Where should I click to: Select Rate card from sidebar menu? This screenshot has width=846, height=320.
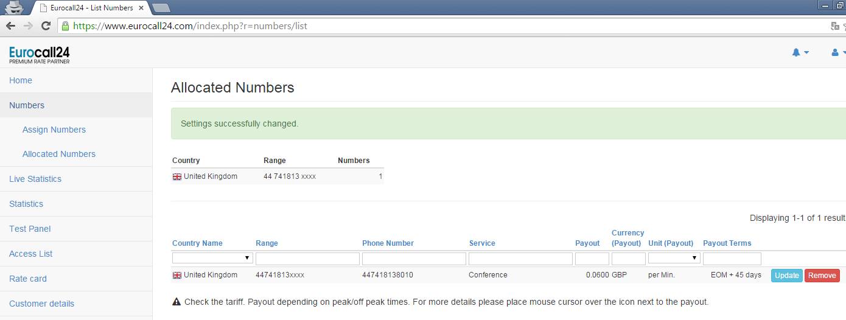tap(28, 279)
